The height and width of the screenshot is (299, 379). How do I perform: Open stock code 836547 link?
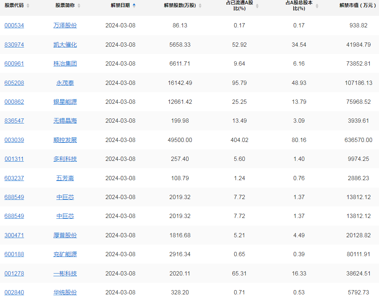coord(14,121)
